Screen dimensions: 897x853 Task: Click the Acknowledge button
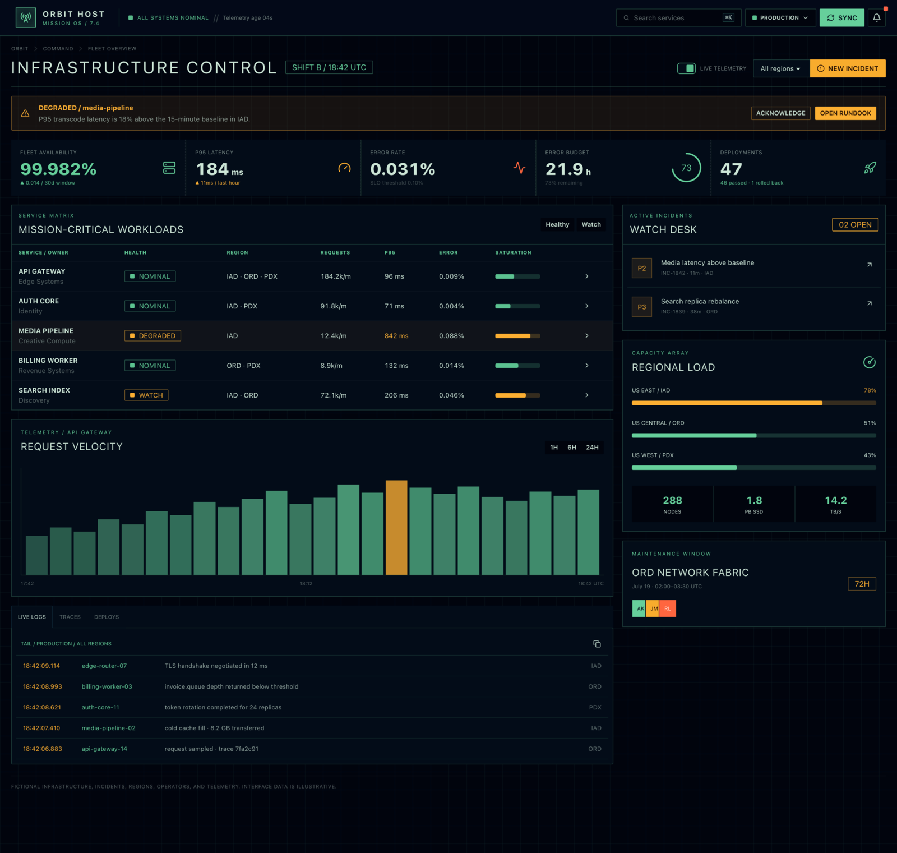(x=780, y=113)
